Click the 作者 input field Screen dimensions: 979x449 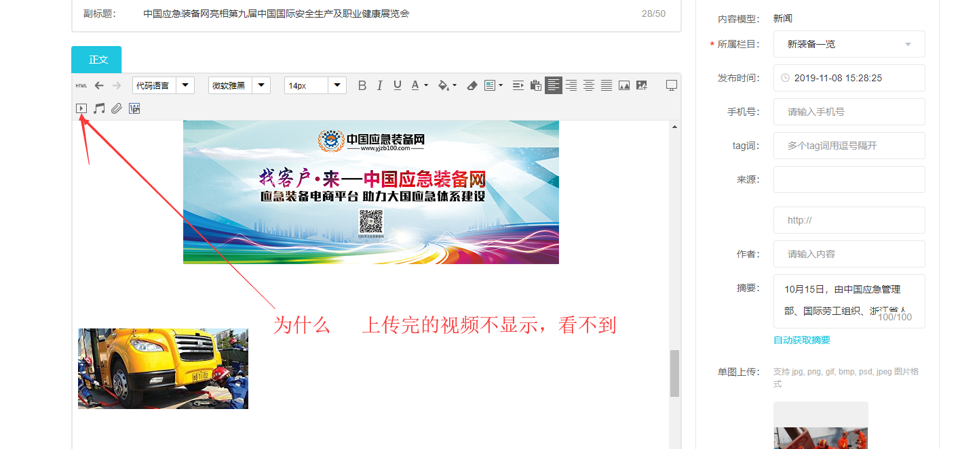pyautogui.click(x=849, y=254)
